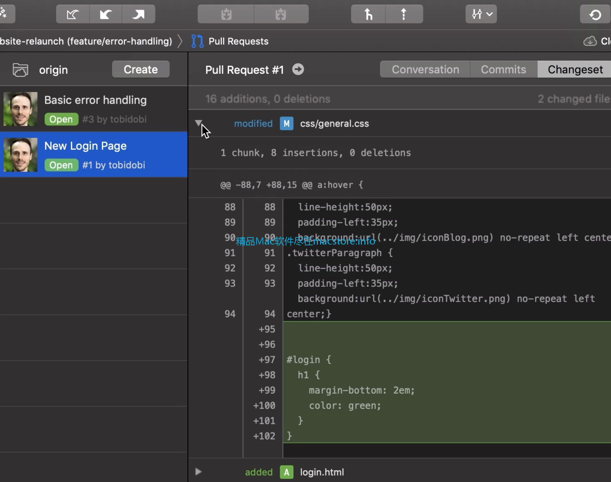Click the Push toolbar icon
The image size is (611, 482).
click(138, 14)
